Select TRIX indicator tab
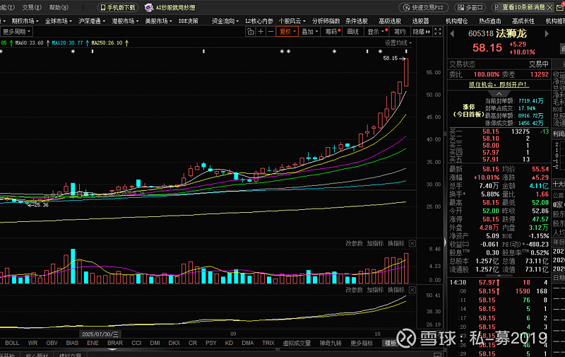 268,343
